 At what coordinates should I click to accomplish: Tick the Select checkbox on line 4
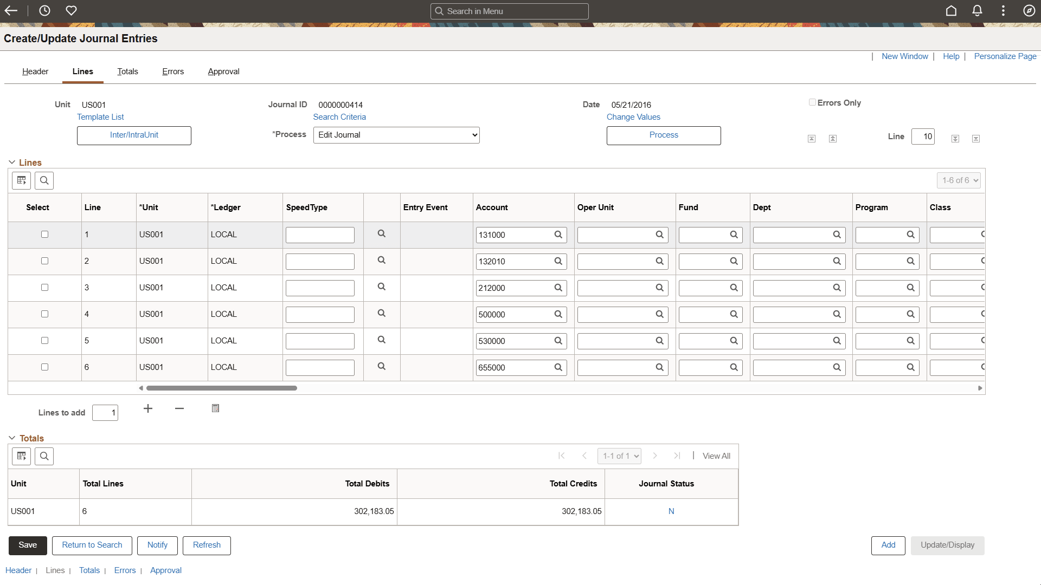[x=44, y=314]
